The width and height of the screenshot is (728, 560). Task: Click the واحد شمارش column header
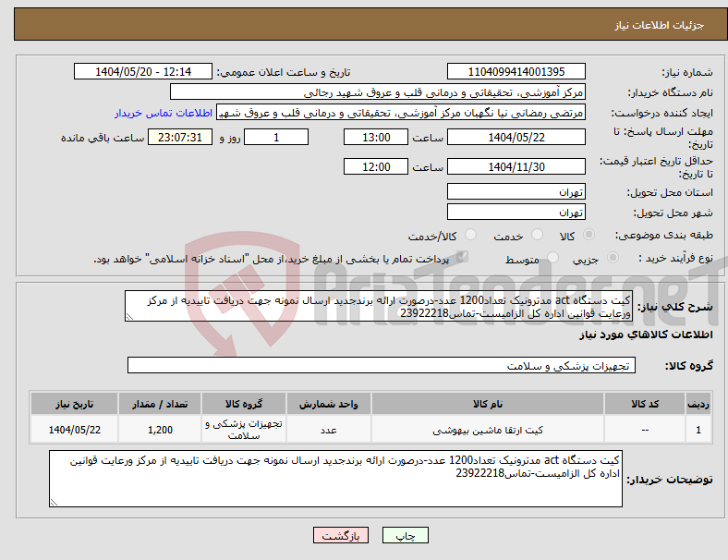coord(329,404)
